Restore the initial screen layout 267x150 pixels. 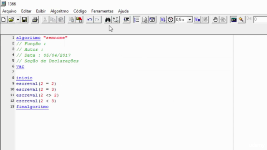click(152, 20)
